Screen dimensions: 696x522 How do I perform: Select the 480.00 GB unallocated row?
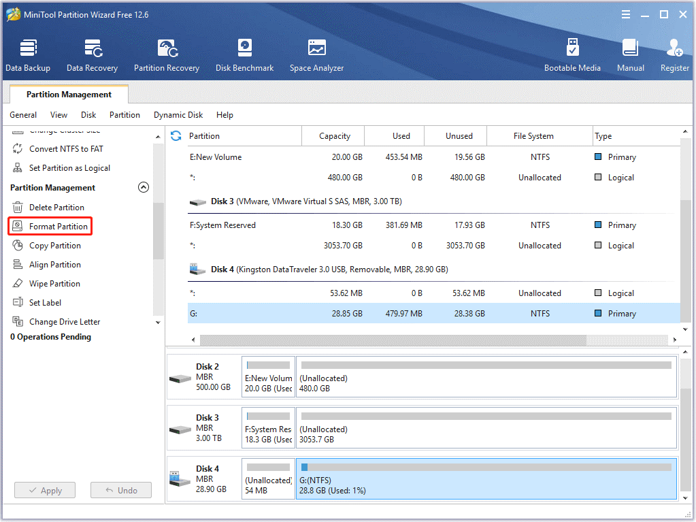(x=433, y=177)
